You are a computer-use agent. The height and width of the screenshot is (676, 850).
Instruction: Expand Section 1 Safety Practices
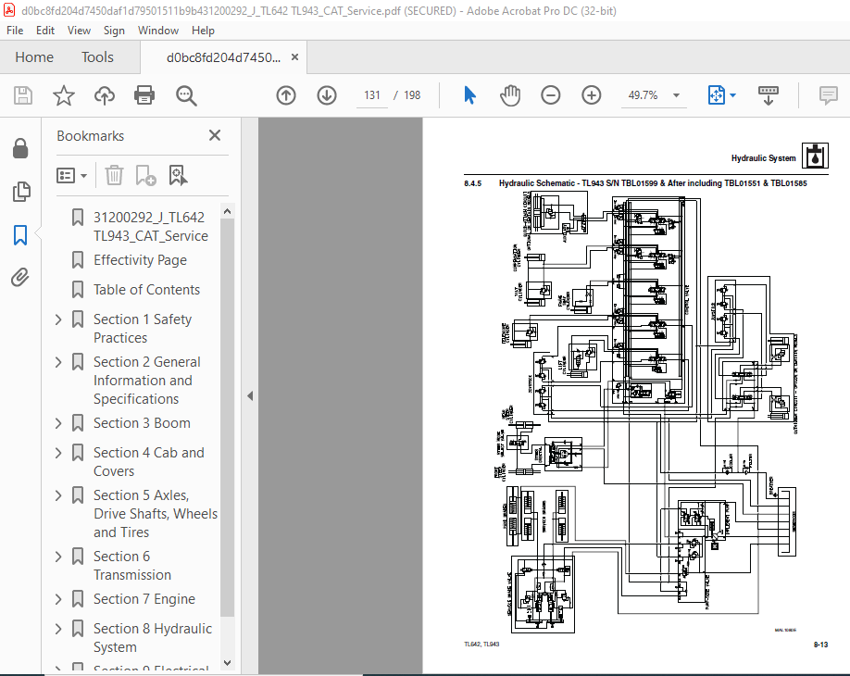(58, 319)
